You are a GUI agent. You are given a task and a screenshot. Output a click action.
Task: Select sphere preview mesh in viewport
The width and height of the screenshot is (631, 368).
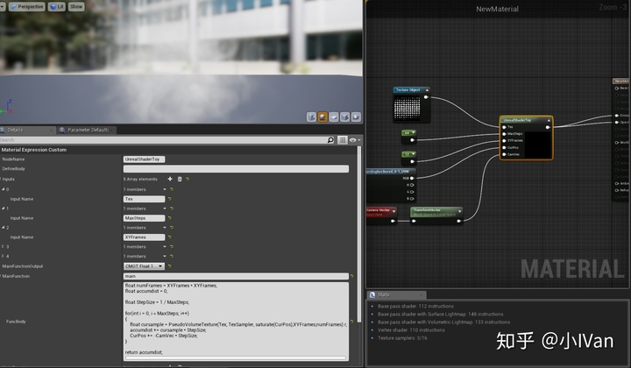point(323,117)
